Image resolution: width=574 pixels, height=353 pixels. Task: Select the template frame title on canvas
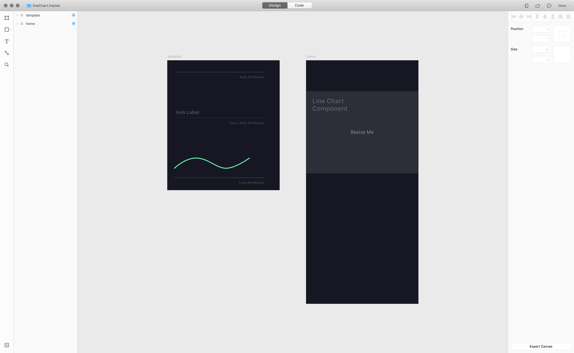pos(175,56)
